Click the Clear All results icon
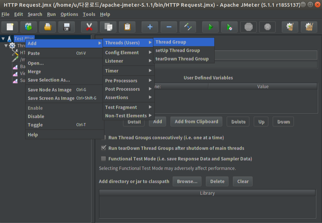Viewport: 322px width, 223px height. coord(309,27)
